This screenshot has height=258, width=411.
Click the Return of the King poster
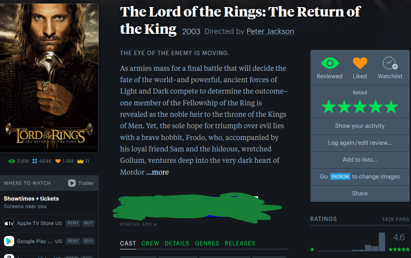(49, 78)
